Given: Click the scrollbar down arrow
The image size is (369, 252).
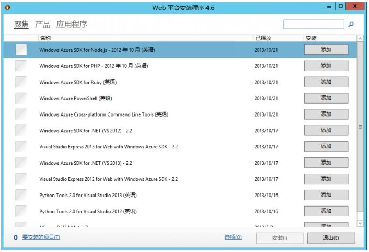Looking at the screenshot, I should (360, 223).
